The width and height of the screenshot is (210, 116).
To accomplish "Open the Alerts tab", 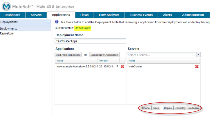I will (167, 15).
